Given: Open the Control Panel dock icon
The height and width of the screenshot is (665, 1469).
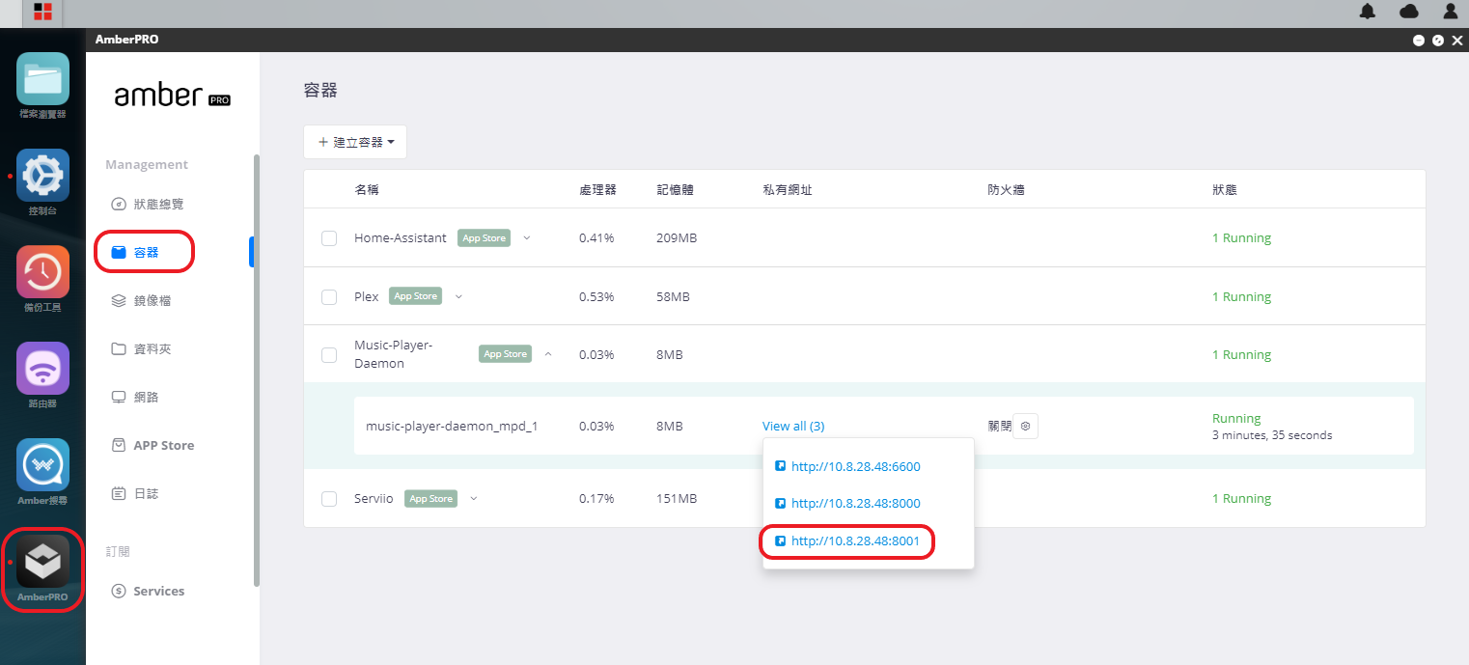Looking at the screenshot, I should coord(42,176).
